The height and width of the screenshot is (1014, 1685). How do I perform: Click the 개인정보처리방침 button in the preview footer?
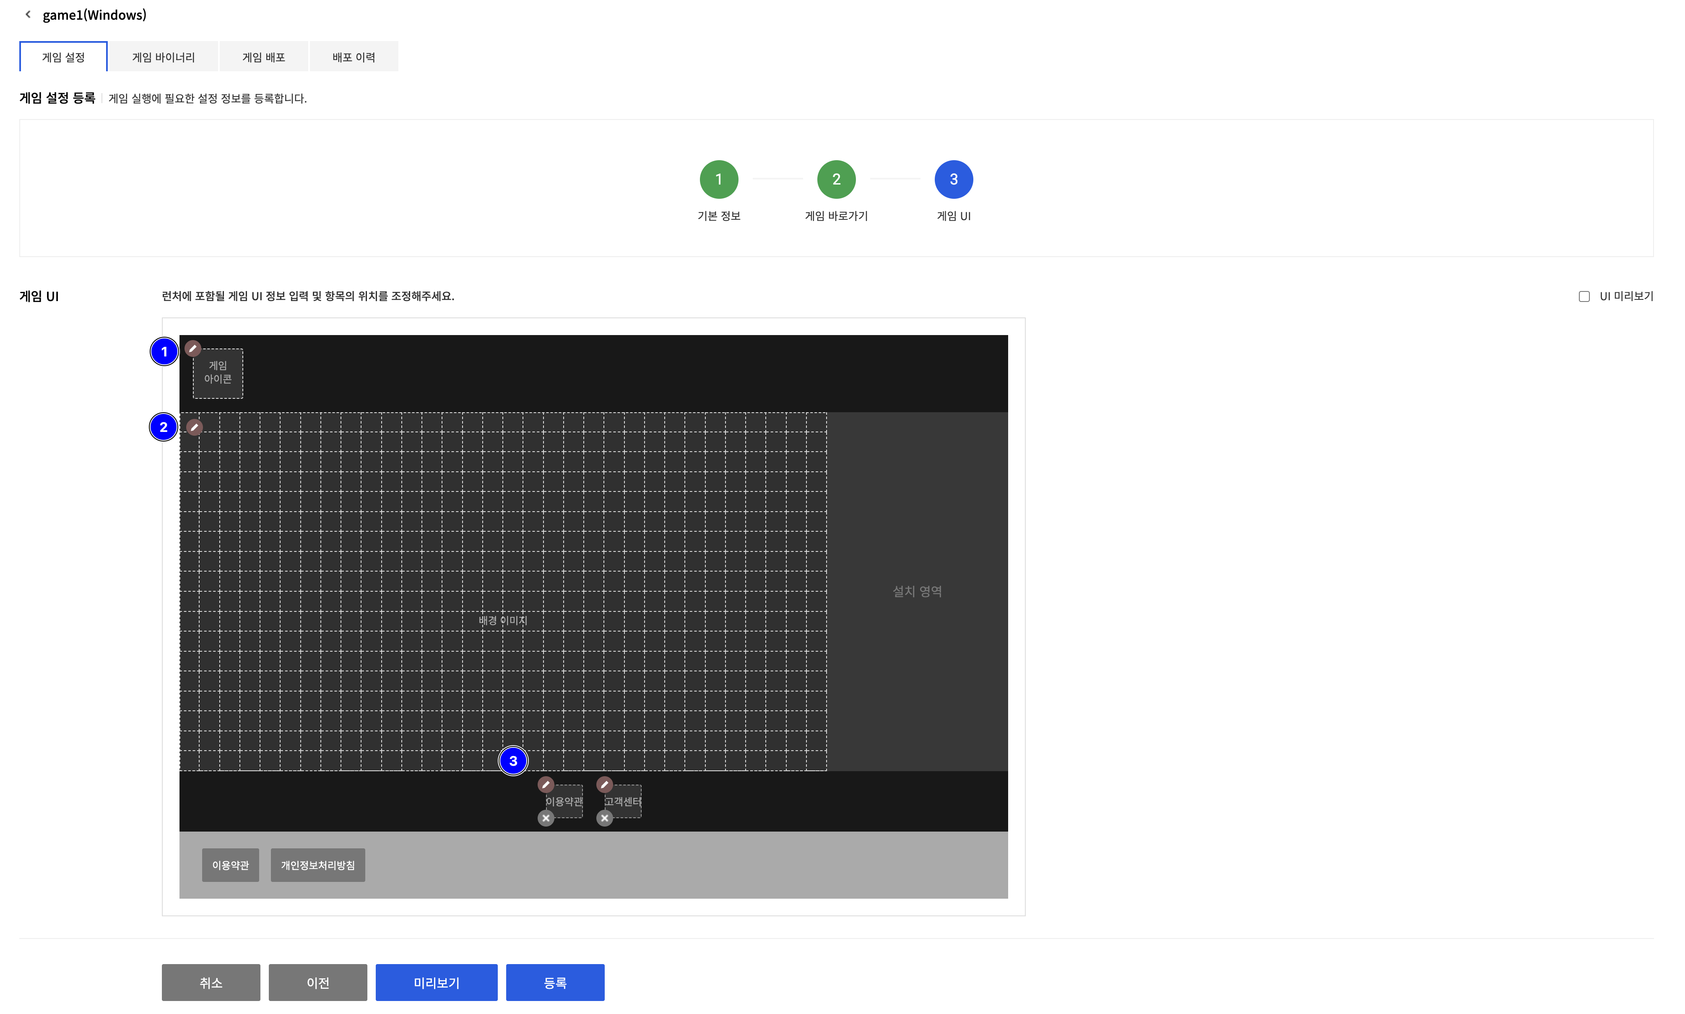(x=317, y=864)
